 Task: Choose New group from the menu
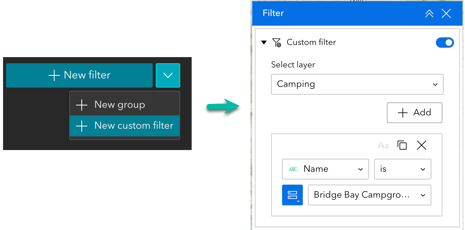pos(119,104)
